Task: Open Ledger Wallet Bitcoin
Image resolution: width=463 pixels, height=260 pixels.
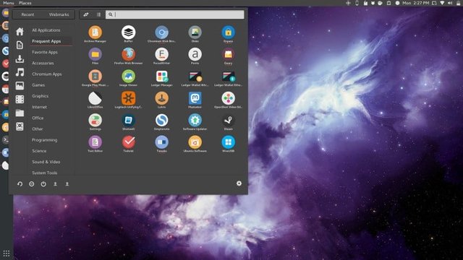Action: 195,77
